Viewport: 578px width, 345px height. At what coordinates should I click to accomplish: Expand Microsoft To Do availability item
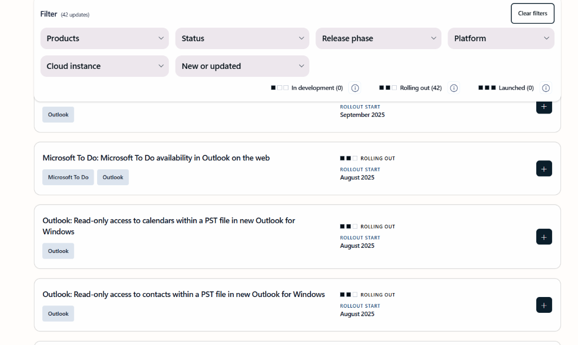click(544, 168)
